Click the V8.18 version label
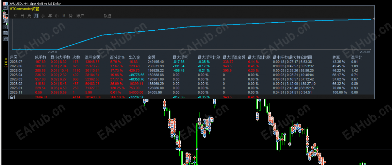The image size is (392, 165). 6,62
